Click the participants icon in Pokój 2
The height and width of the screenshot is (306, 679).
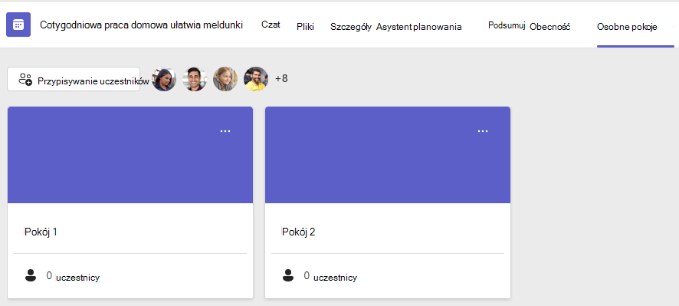pos(288,275)
